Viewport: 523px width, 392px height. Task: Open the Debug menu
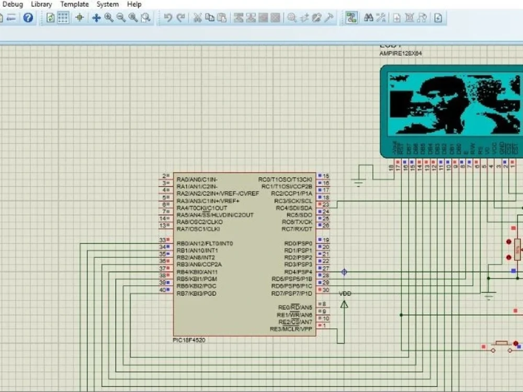(14, 4)
